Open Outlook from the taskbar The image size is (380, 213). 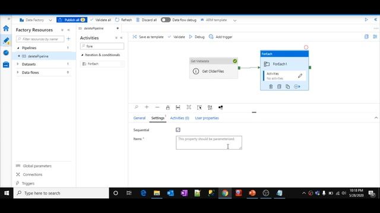[x=170, y=193]
